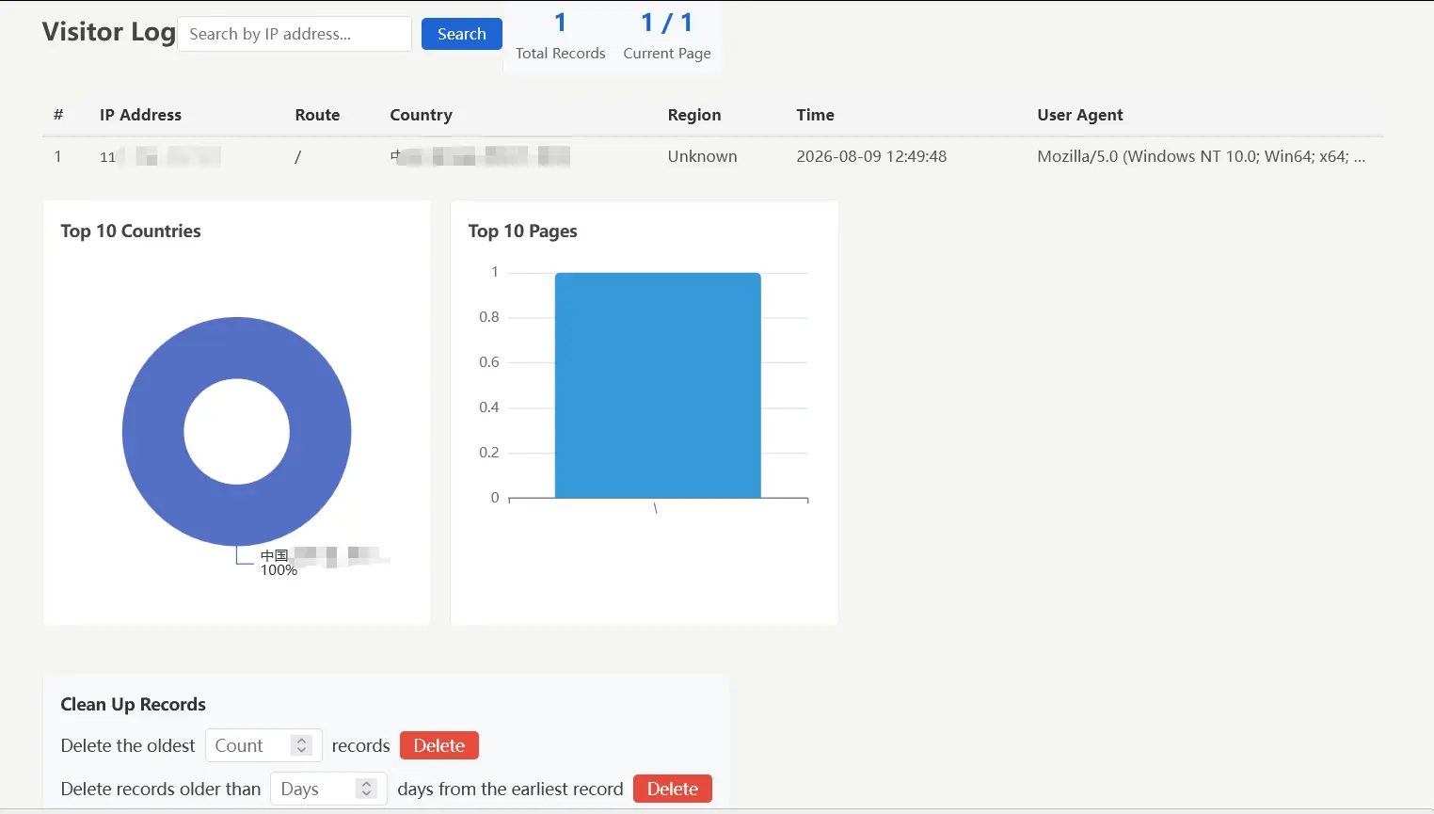Click the Clean Up Records heading

(x=133, y=705)
